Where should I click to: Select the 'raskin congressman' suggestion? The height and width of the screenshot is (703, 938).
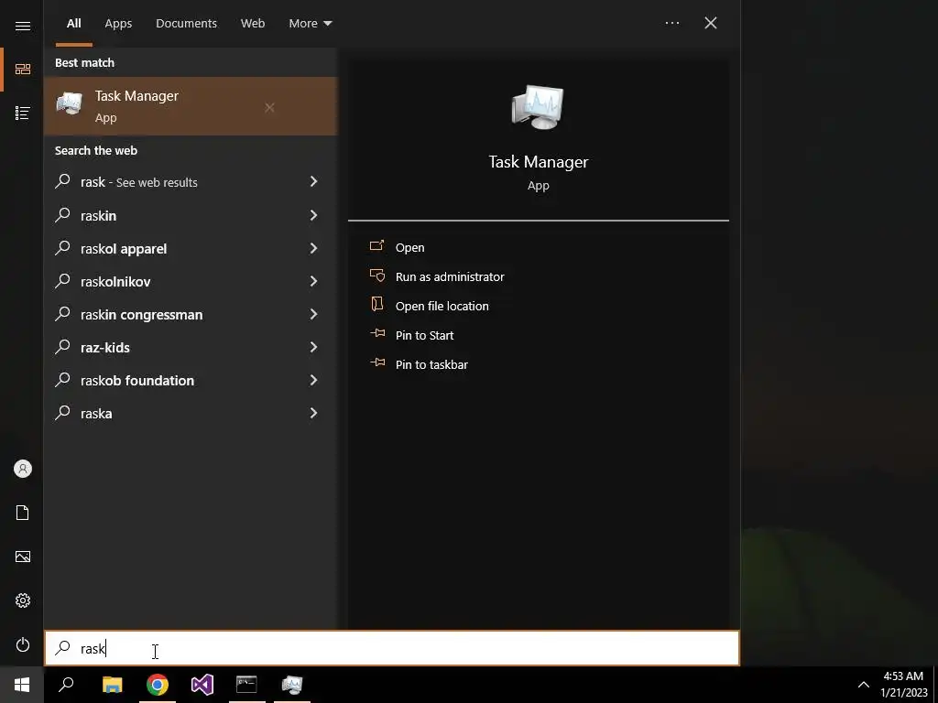[142, 314]
